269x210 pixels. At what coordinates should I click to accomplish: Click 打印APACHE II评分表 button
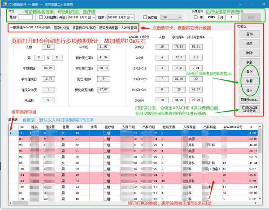[249, 109]
